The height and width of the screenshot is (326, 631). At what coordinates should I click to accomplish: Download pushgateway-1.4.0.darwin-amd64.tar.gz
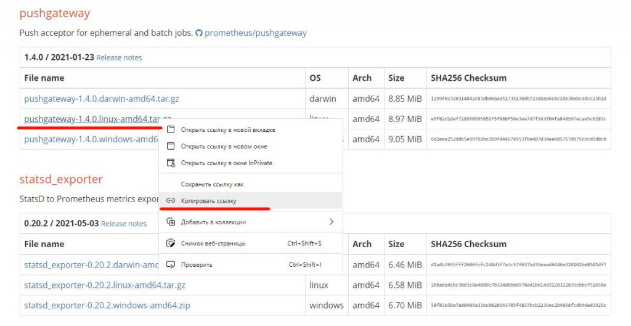101,99
